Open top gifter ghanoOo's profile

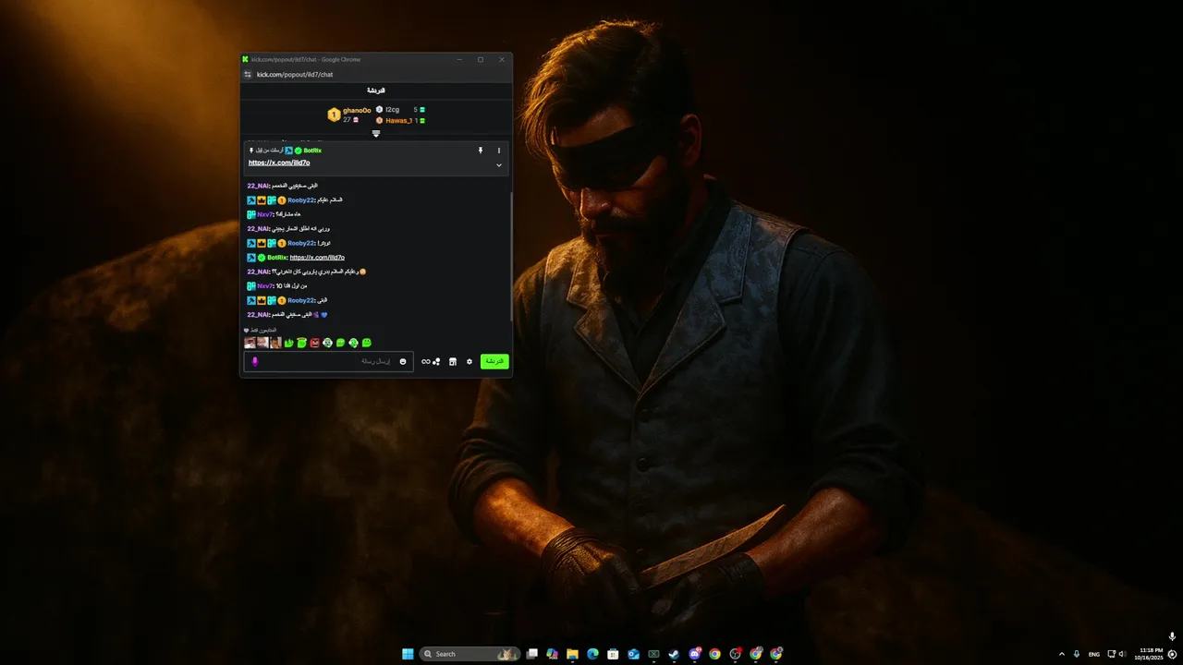pyautogui.click(x=357, y=110)
